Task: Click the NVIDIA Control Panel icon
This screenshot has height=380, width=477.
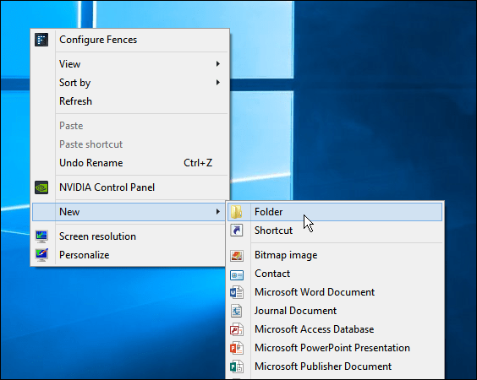Action: pyautogui.click(x=41, y=187)
